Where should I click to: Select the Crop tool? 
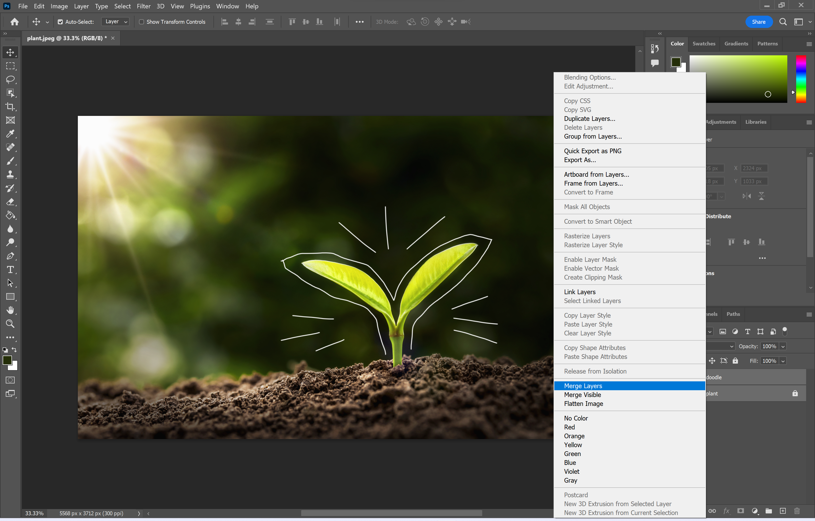10,106
